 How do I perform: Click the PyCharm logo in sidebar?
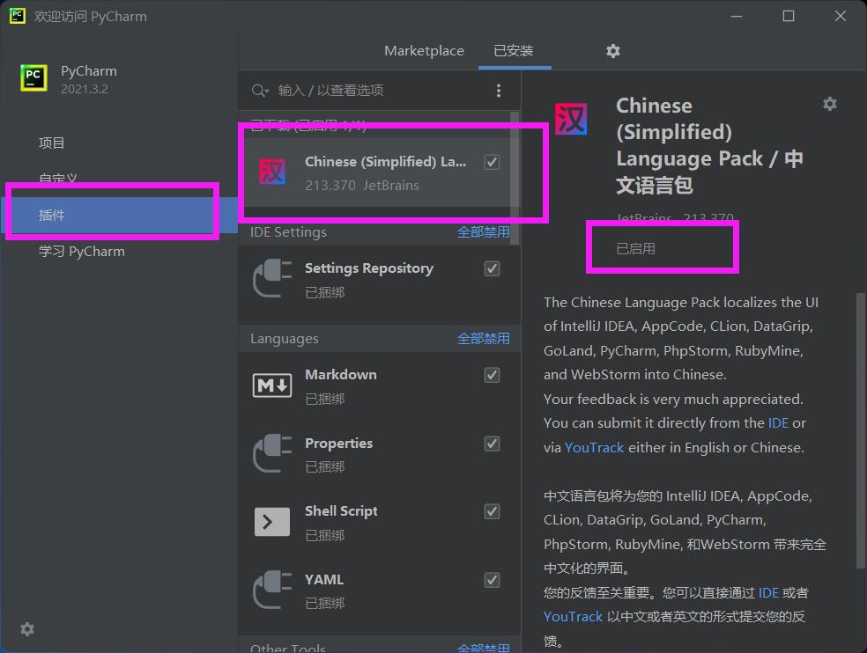[x=33, y=77]
